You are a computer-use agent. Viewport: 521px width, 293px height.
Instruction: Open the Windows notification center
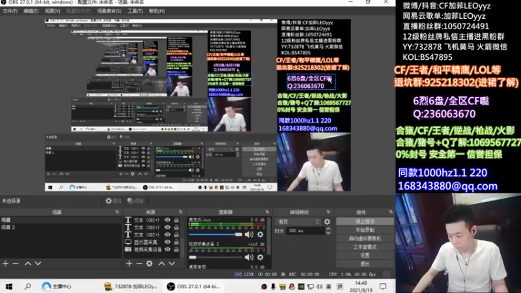click(x=383, y=286)
